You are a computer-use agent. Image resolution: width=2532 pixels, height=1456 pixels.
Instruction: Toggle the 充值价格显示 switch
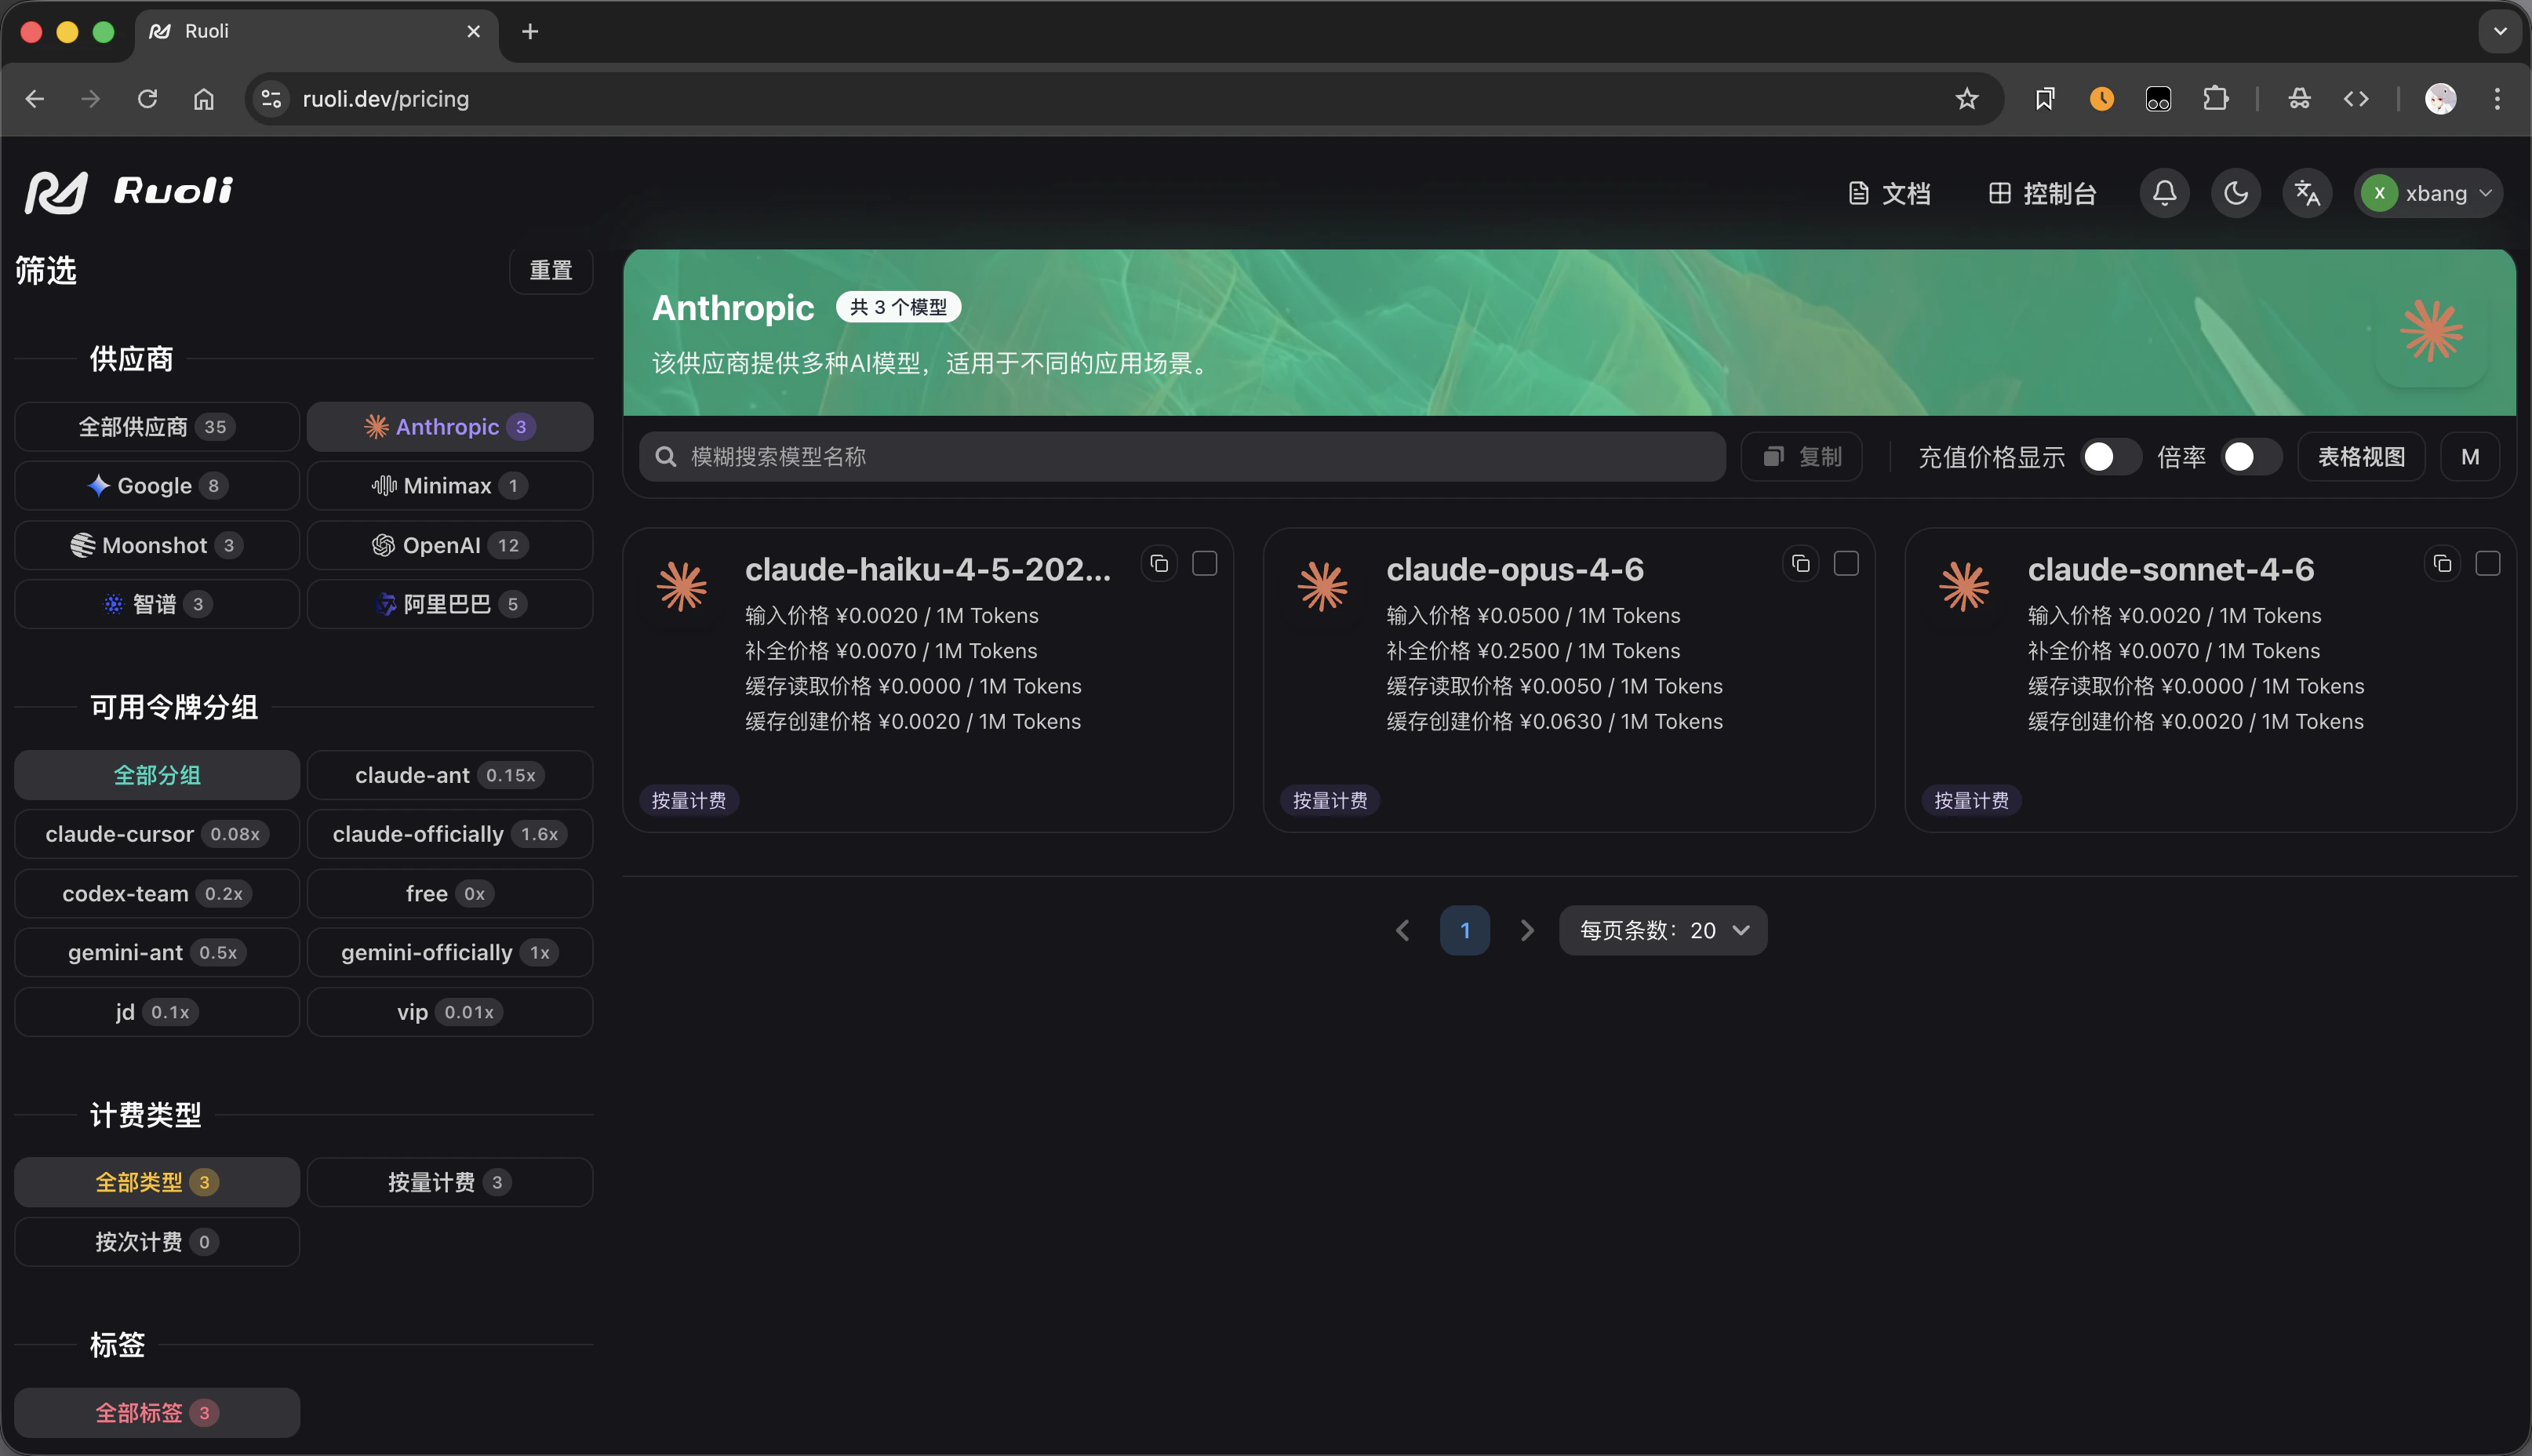tap(2110, 457)
